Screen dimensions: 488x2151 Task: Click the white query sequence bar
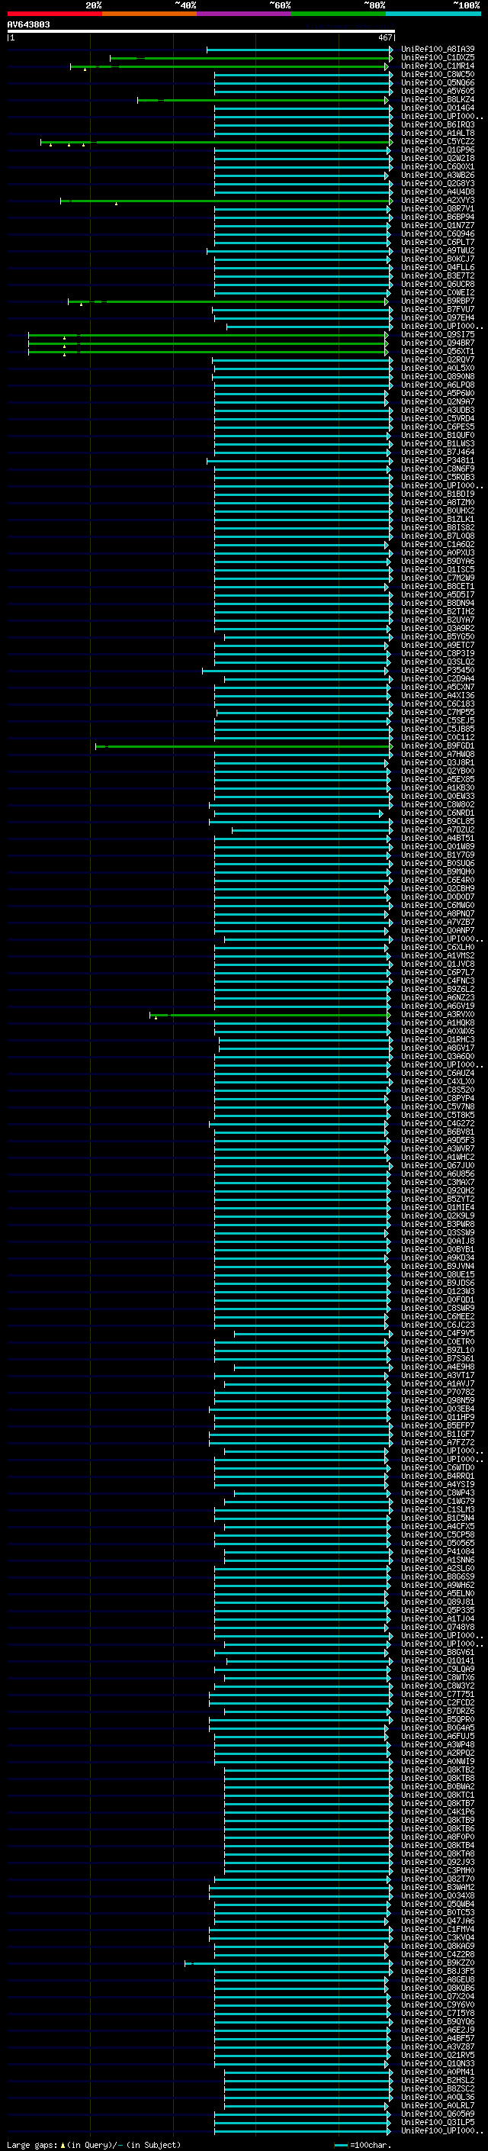pyautogui.click(x=201, y=31)
